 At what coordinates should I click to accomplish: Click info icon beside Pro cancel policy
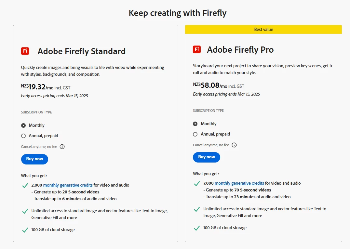[x=234, y=145]
